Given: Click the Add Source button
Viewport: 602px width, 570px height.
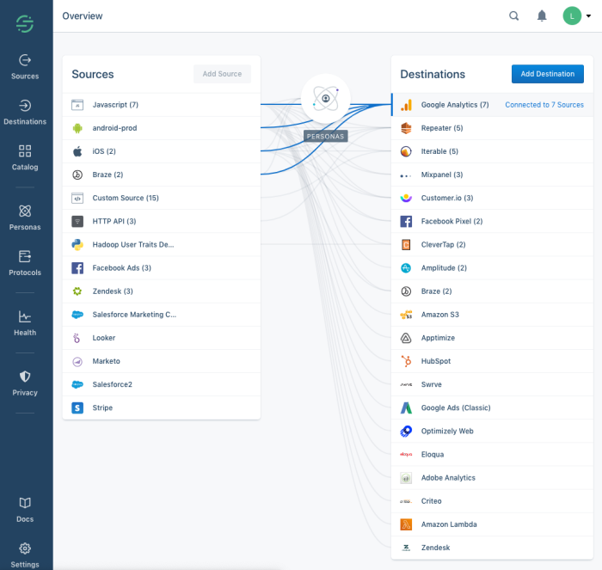Looking at the screenshot, I should pos(222,74).
